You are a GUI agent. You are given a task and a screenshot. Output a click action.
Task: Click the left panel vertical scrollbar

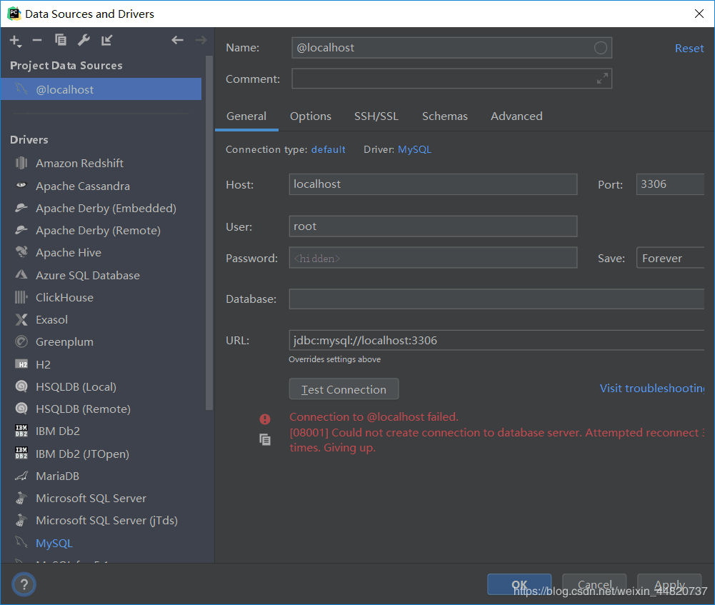[x=209, y=233]
